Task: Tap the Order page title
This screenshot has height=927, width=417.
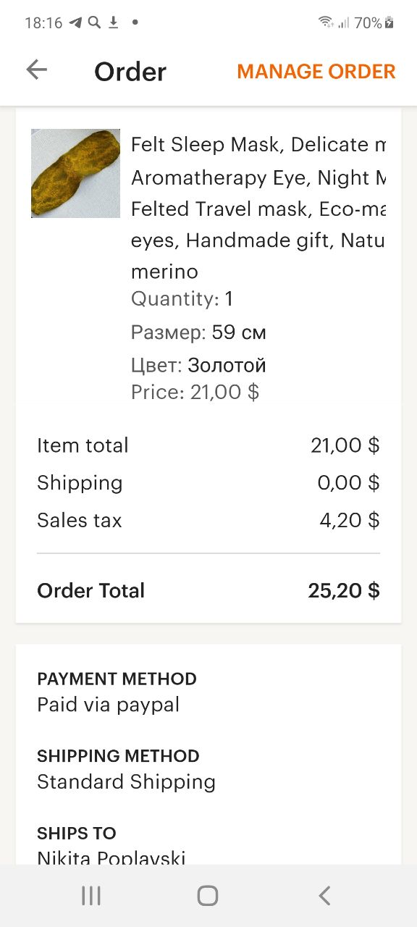Action: click(x=130, y=72)
